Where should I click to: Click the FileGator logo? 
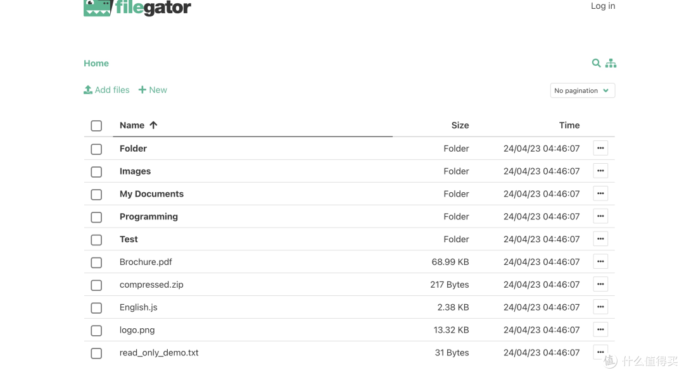tap(137, 8)
